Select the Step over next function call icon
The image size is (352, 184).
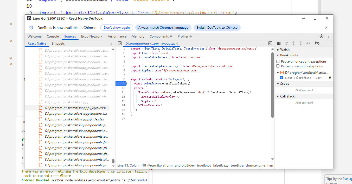click(x=286, y=43)
